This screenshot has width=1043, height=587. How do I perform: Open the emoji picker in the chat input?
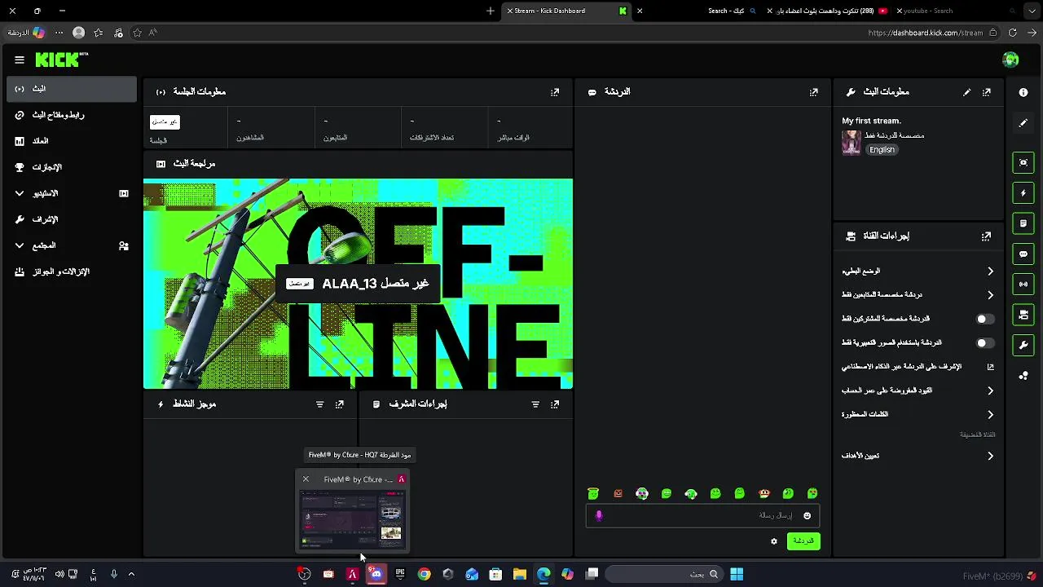[808, 515]
